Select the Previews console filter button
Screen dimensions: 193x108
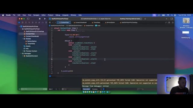pos(95,89)
